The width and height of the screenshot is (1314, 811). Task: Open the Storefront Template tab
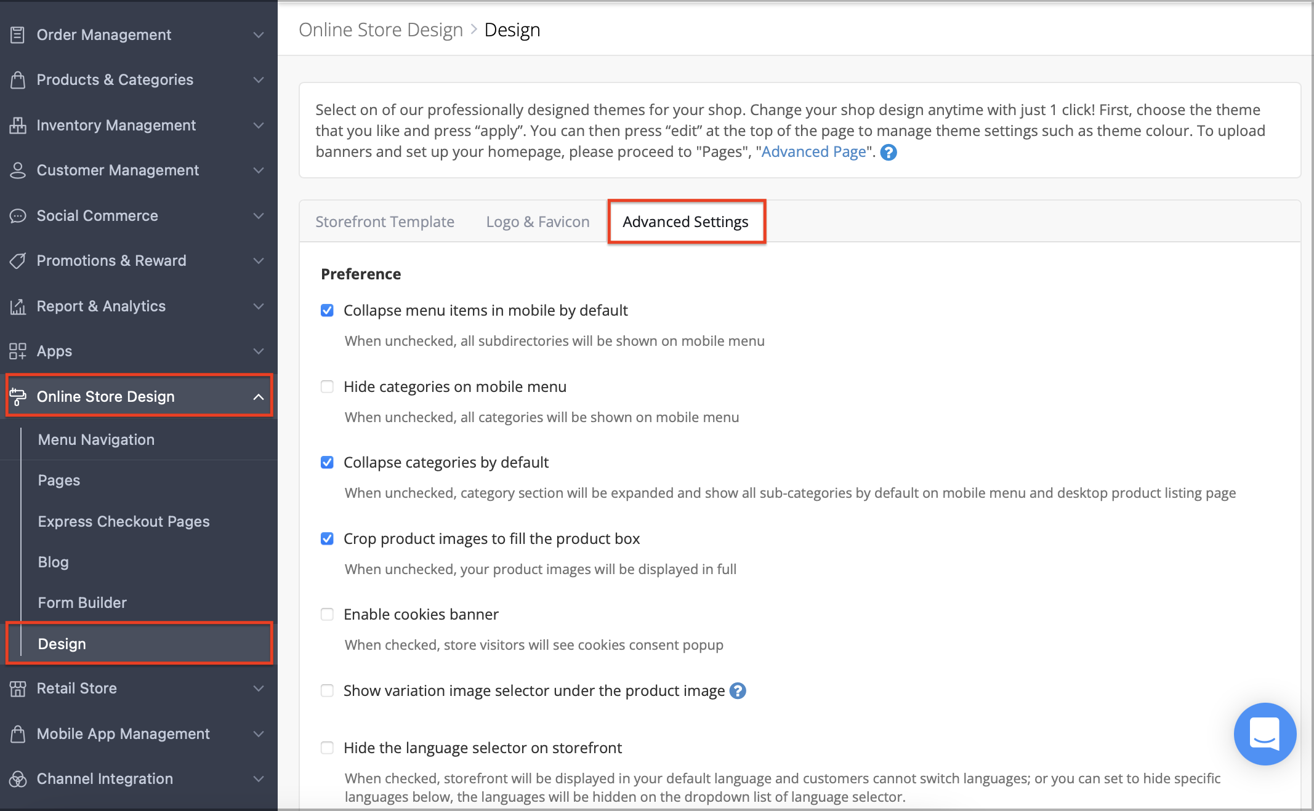coord(385,222)
